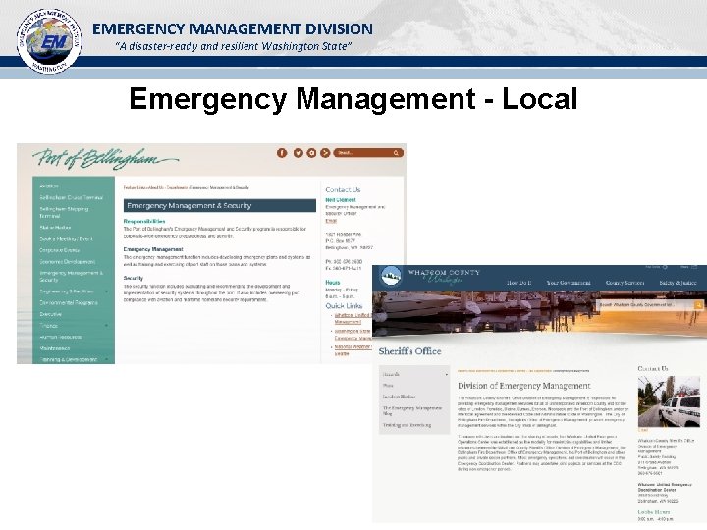The image size is (707, 530).
Task: Click the Emergency Management Division banner text
Action: pos(233,29)
